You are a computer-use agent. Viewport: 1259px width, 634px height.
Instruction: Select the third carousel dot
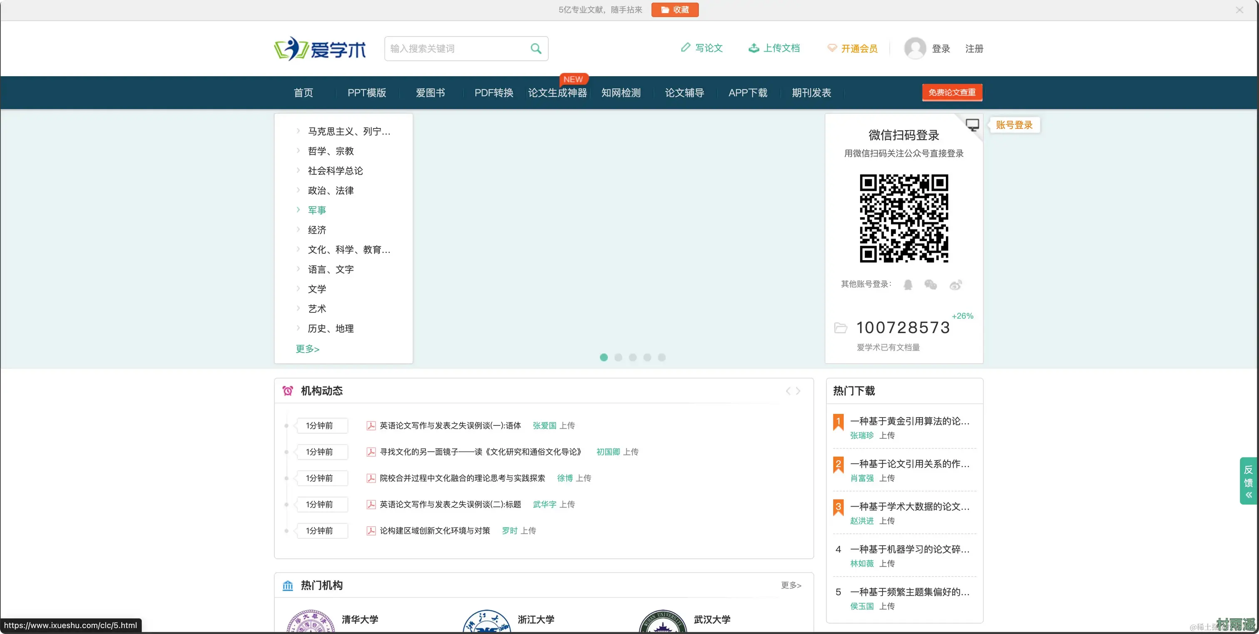(x=632, y=357)
